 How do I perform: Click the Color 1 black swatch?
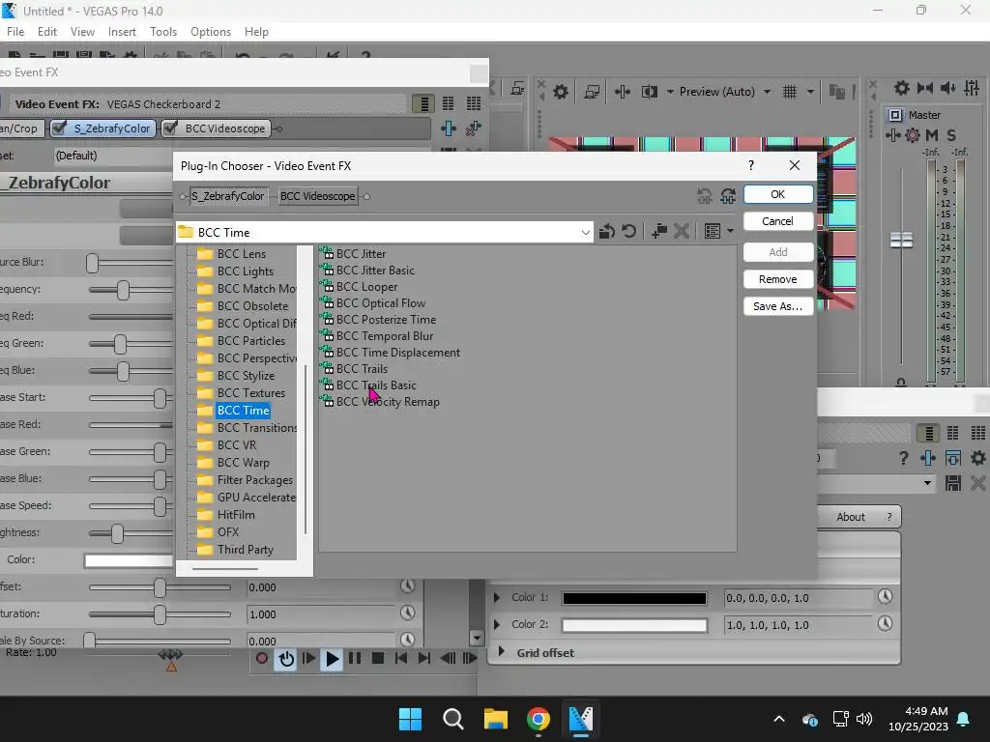point(634,598)
